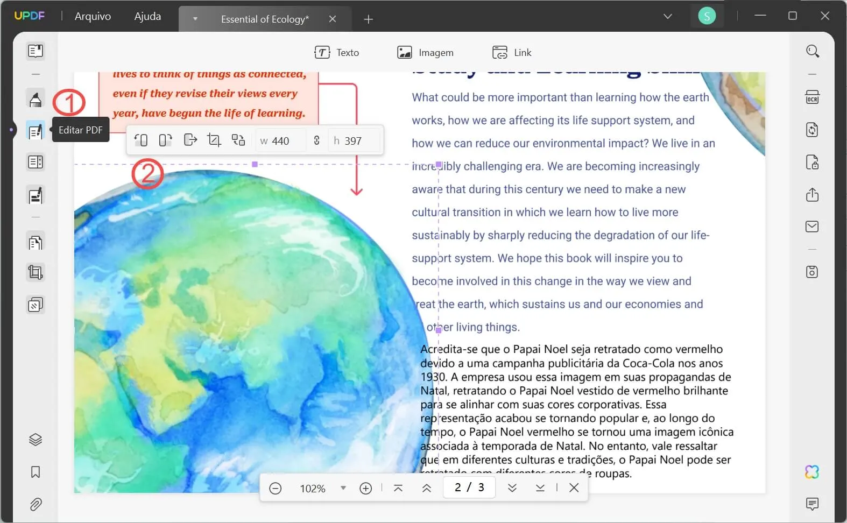
Task: Select the Link editing tool
Action: click(x=512, y=52)
